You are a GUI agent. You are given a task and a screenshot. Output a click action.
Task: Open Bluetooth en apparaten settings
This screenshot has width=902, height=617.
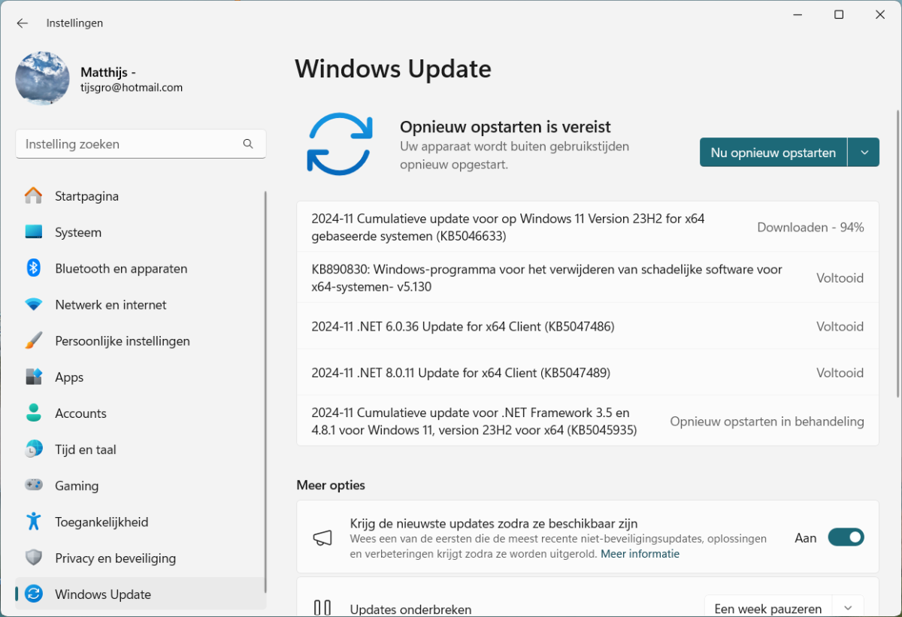tap(120, 268)
